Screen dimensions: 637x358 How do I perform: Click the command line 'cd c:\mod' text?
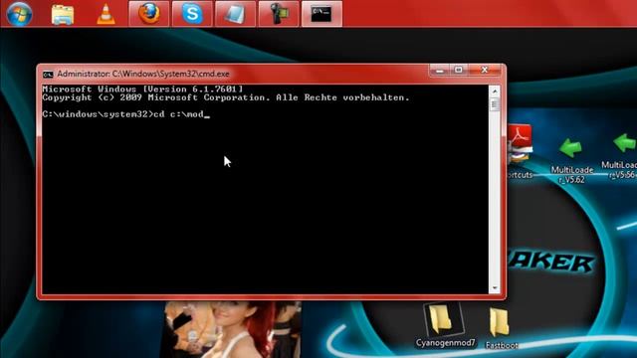tap(178, 114)
